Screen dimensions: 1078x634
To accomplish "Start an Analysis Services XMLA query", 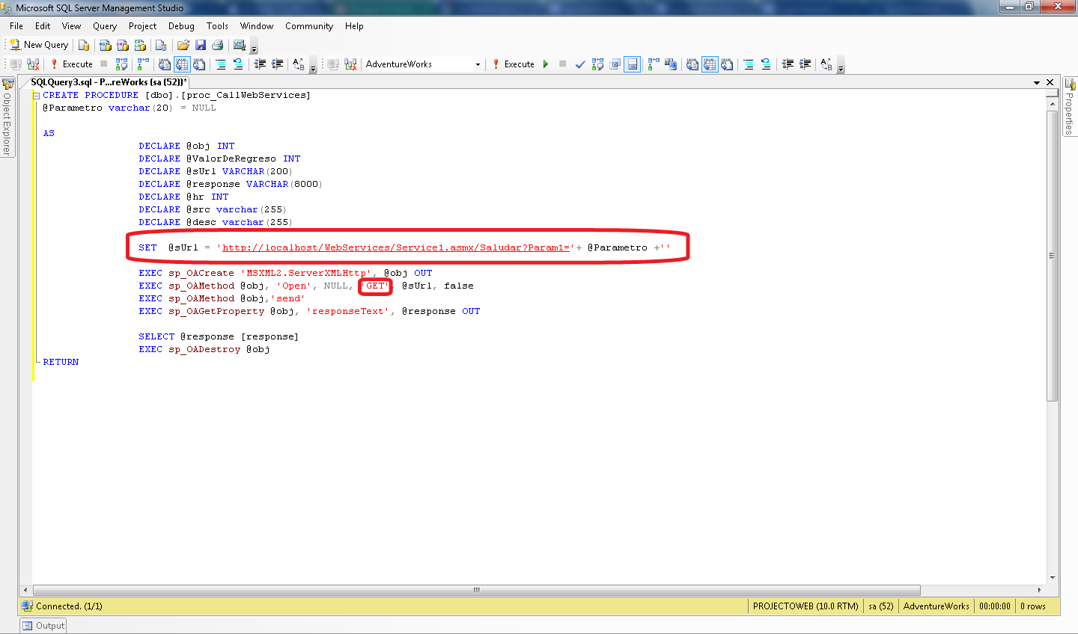I will pos(140,45).
